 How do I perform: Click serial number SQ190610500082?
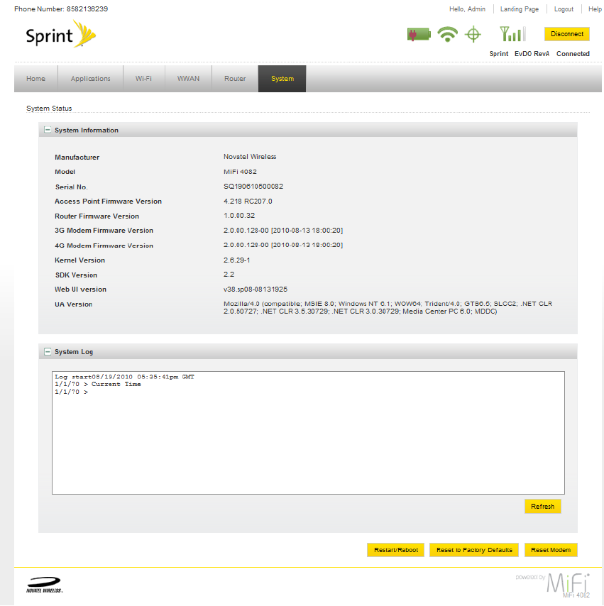pos(253,187)
